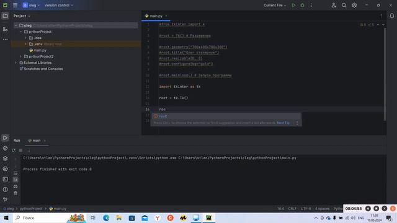Clear all Run console output trash icon
Viewport: 397px width, 223px height.
(x=16, y=193)
